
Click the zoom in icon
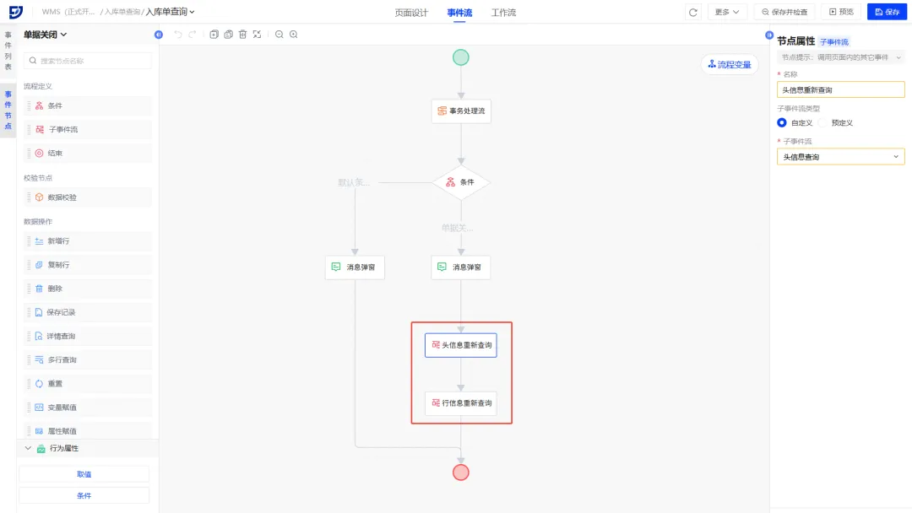point(294,35)
